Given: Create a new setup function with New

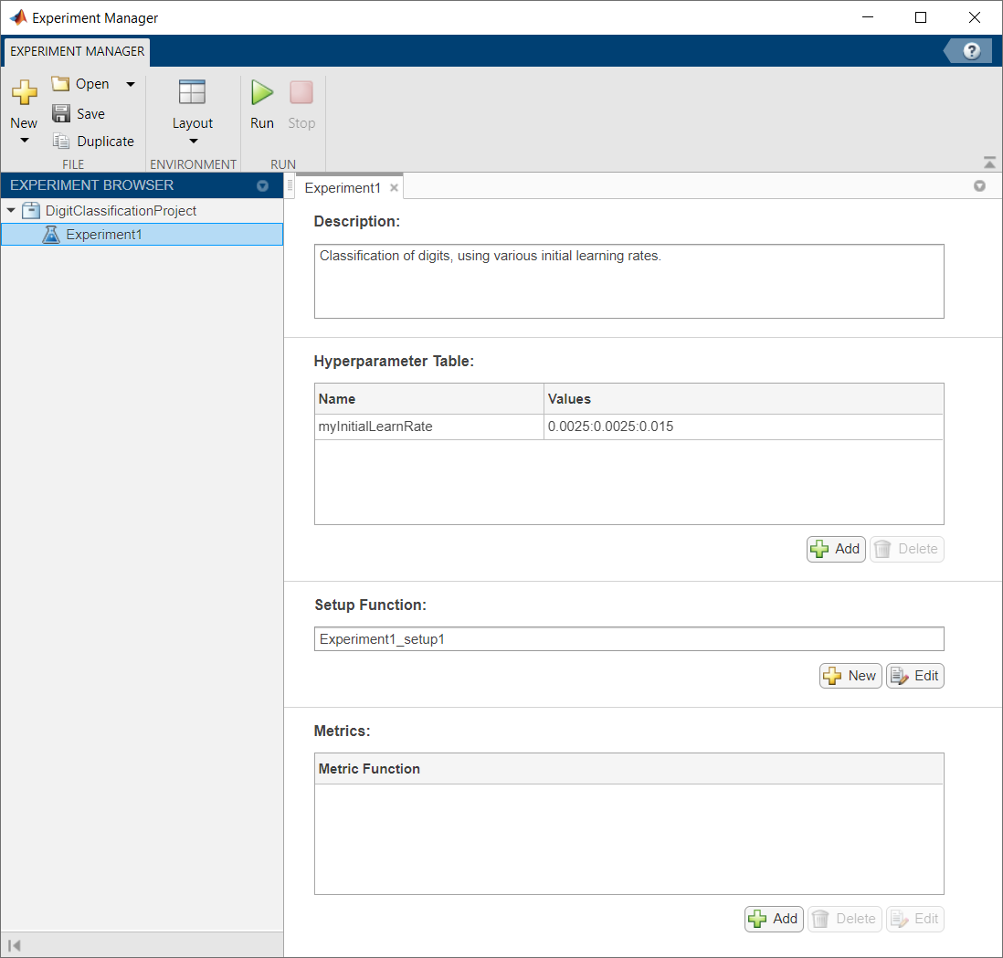Looking at the screenshot, I should click(850, 675).
